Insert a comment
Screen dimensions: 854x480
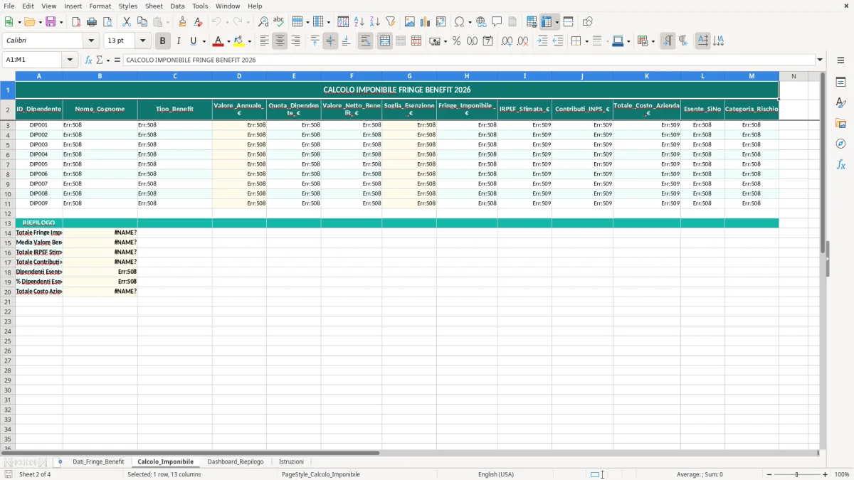(x=497, y=22)
